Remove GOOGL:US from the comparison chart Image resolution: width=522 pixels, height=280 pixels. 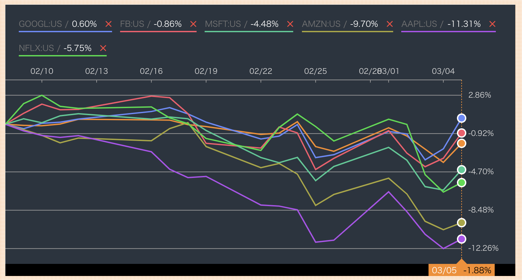[108, 24]
